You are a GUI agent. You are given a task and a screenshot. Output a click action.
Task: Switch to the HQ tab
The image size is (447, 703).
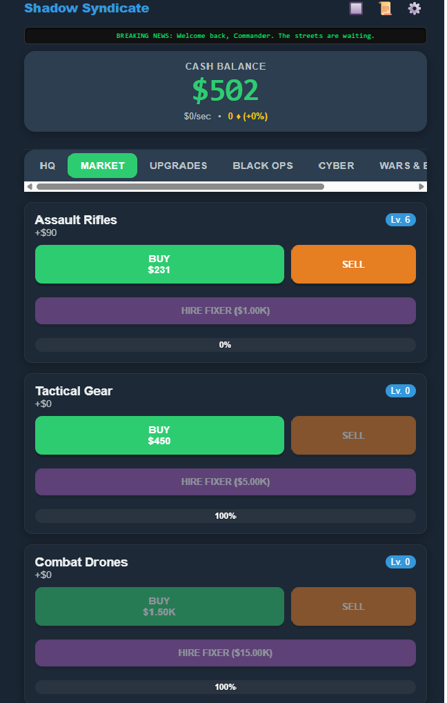point(48,166)
